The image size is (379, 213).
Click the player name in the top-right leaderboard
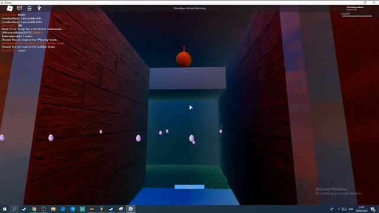[x=355, y=7]
